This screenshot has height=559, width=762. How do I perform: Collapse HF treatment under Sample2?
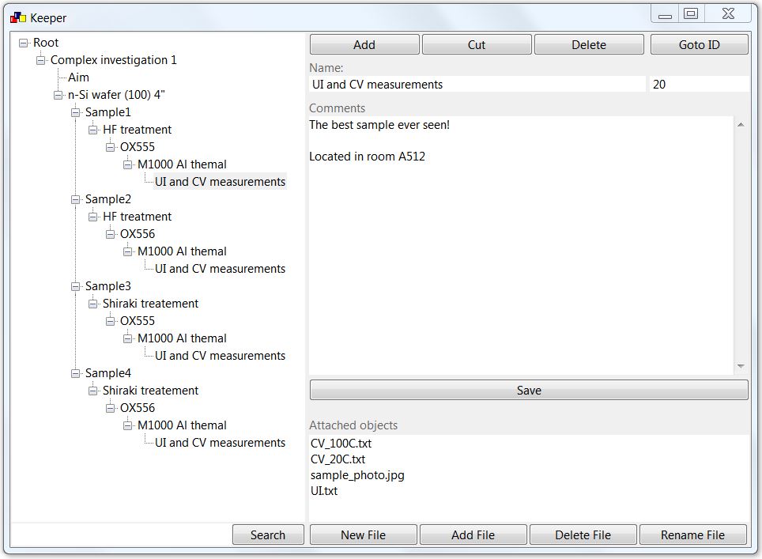coord(92,217)
